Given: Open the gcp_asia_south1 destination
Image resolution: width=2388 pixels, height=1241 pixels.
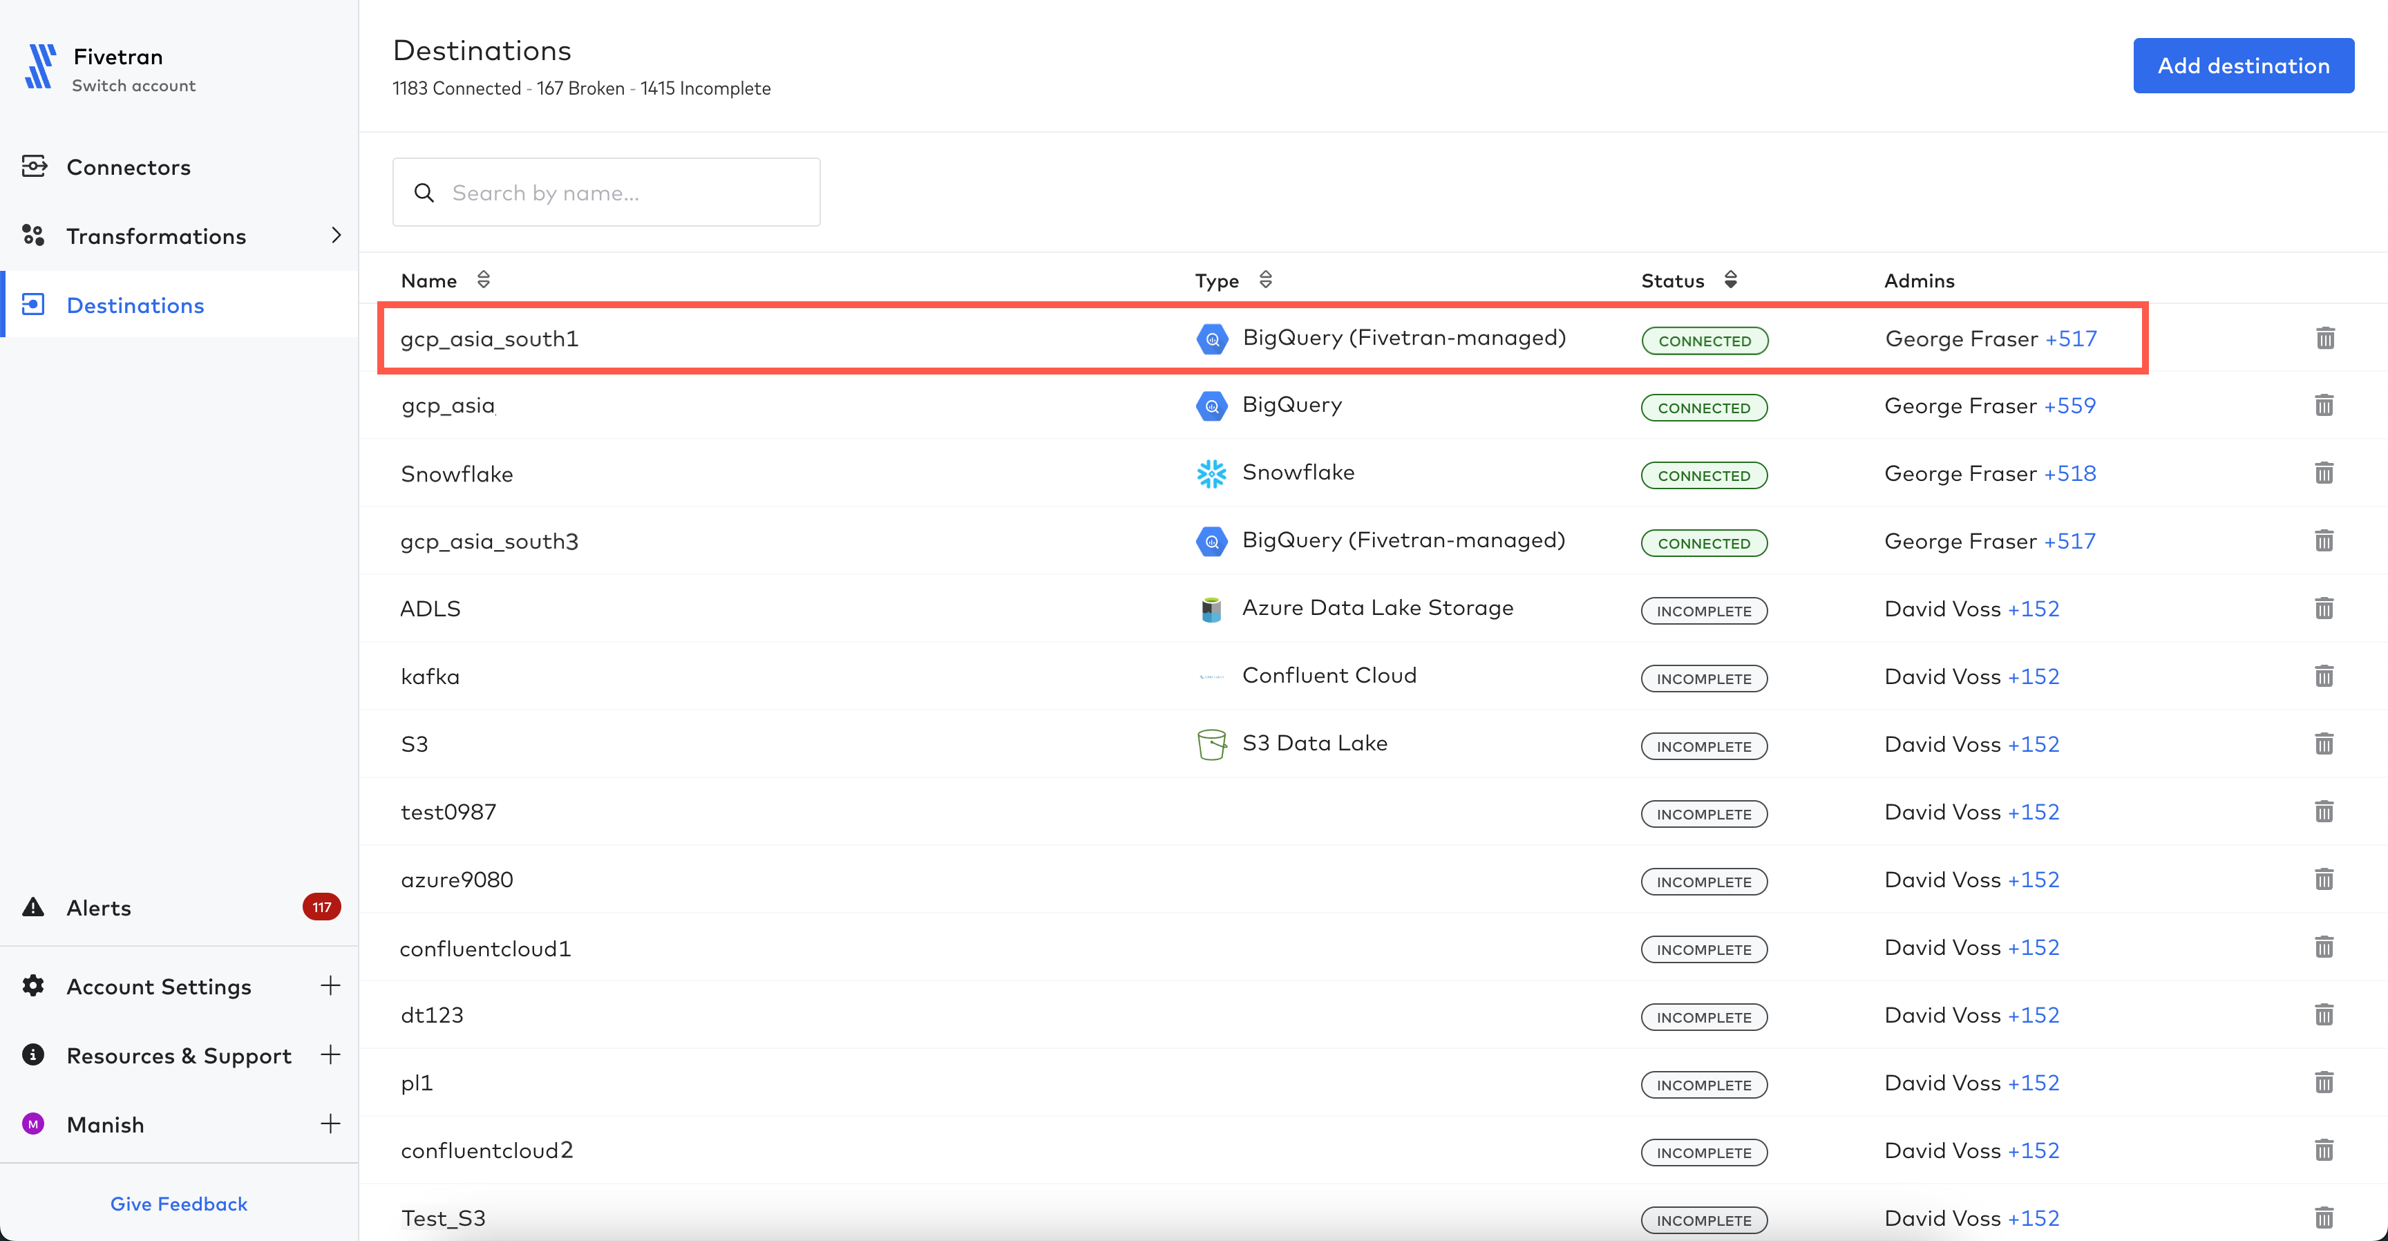Looking at the screenshot, I should pyautogui.click(x=489, y=339).
